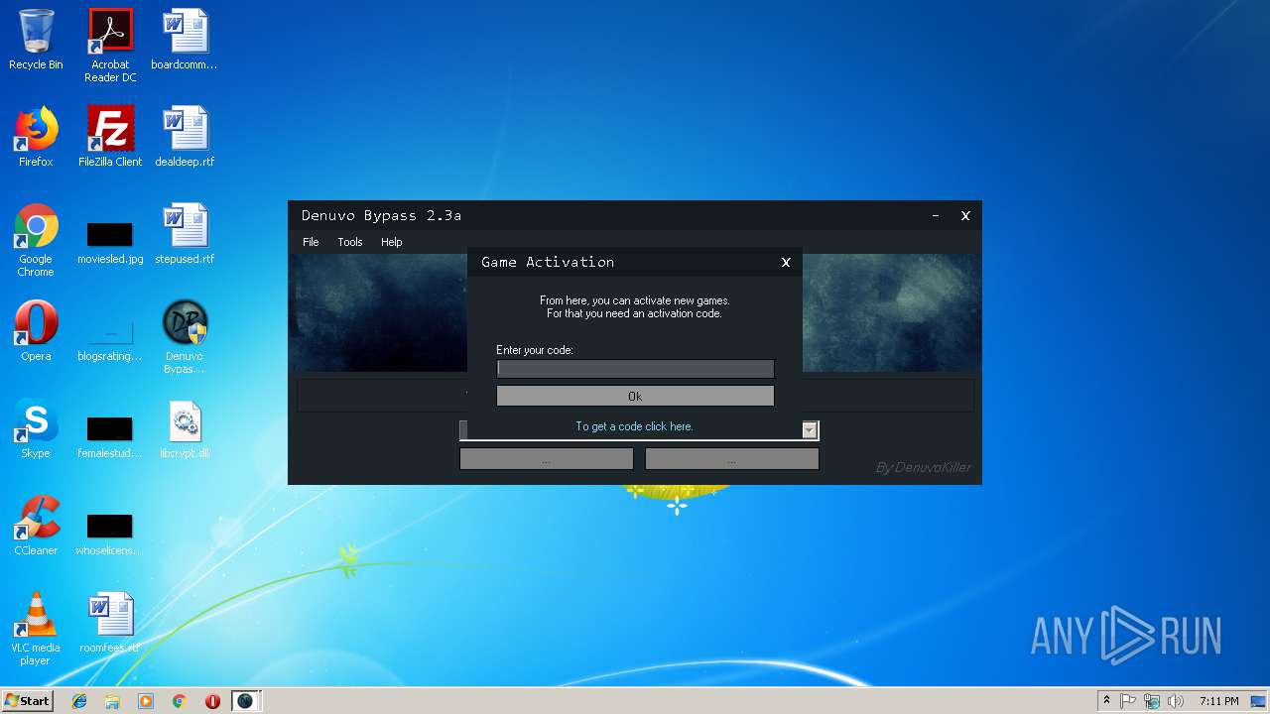This screenshot has width=1270, height=714.
Task: Select libcrypt.dll file icon
Action: (x=185, y=428)
